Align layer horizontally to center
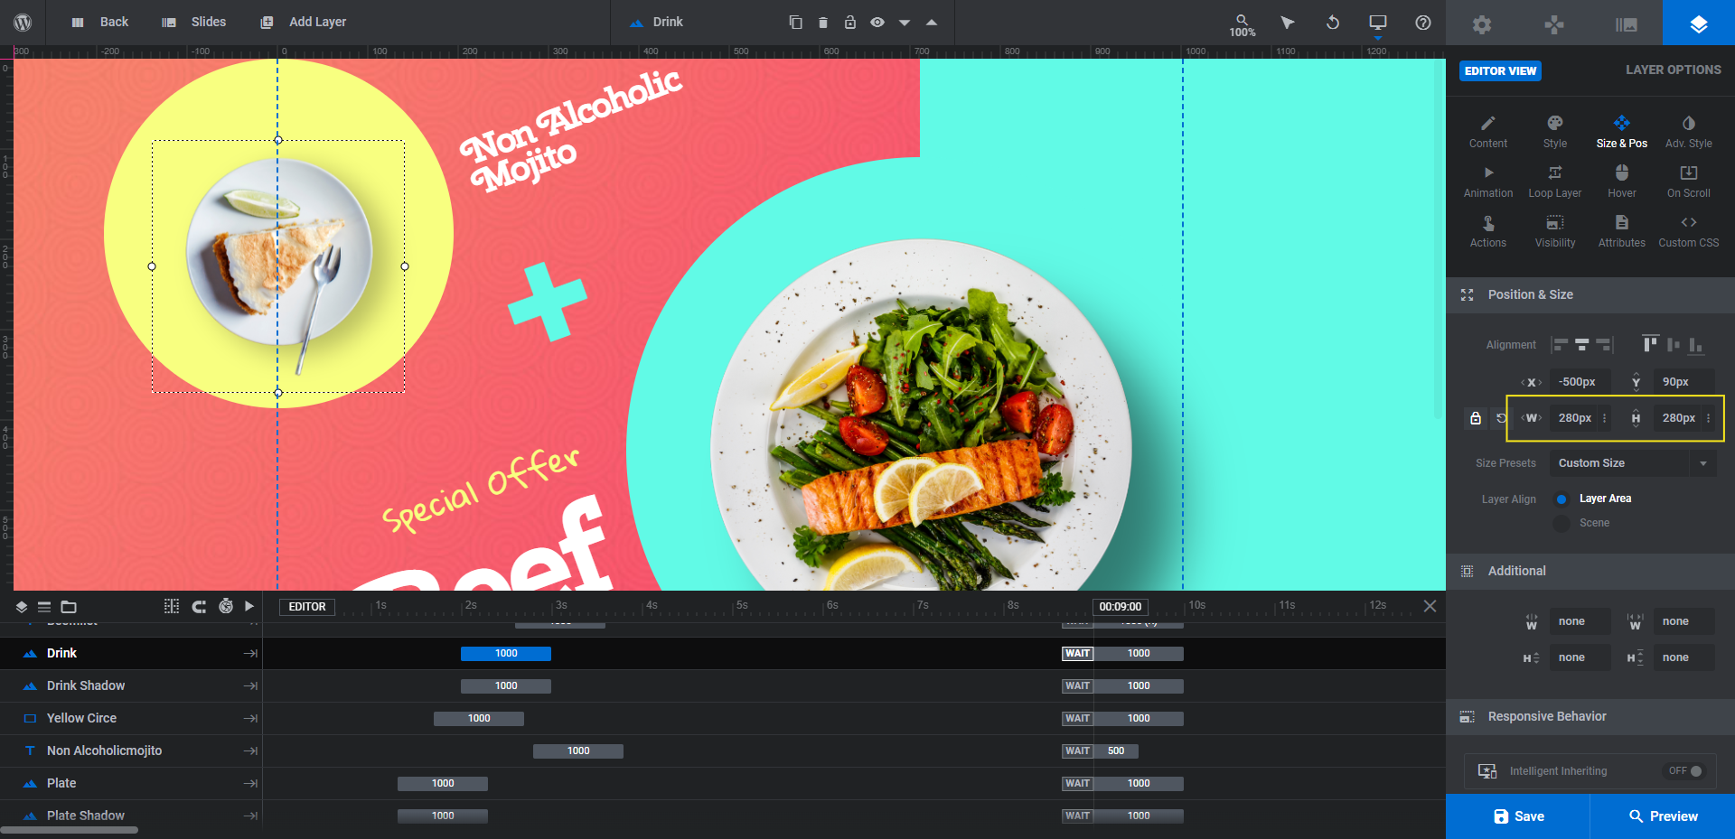Image resolution: width=1735 pixels, height=839 pixels. (1582, 344)
